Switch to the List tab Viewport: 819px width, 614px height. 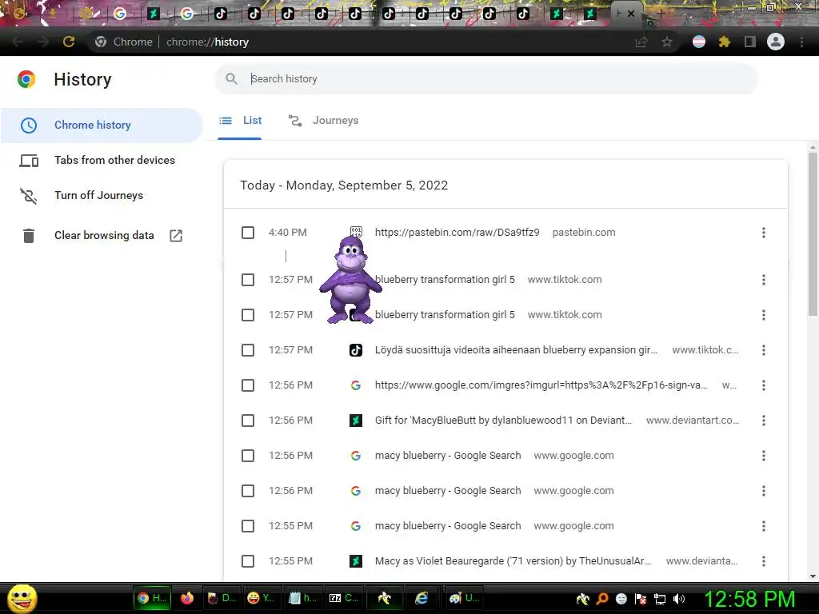point(240,121)
